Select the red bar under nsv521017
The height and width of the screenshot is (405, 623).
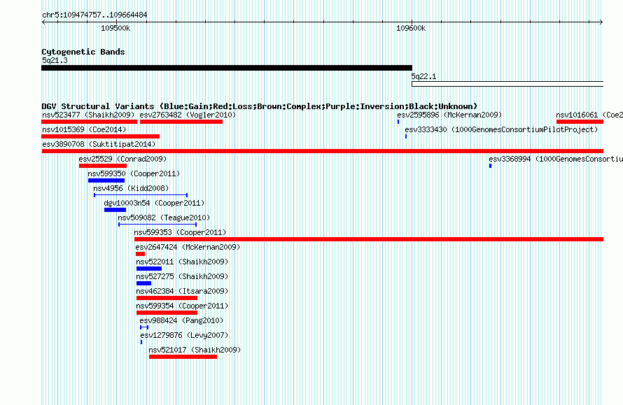(x=183, y=357)
